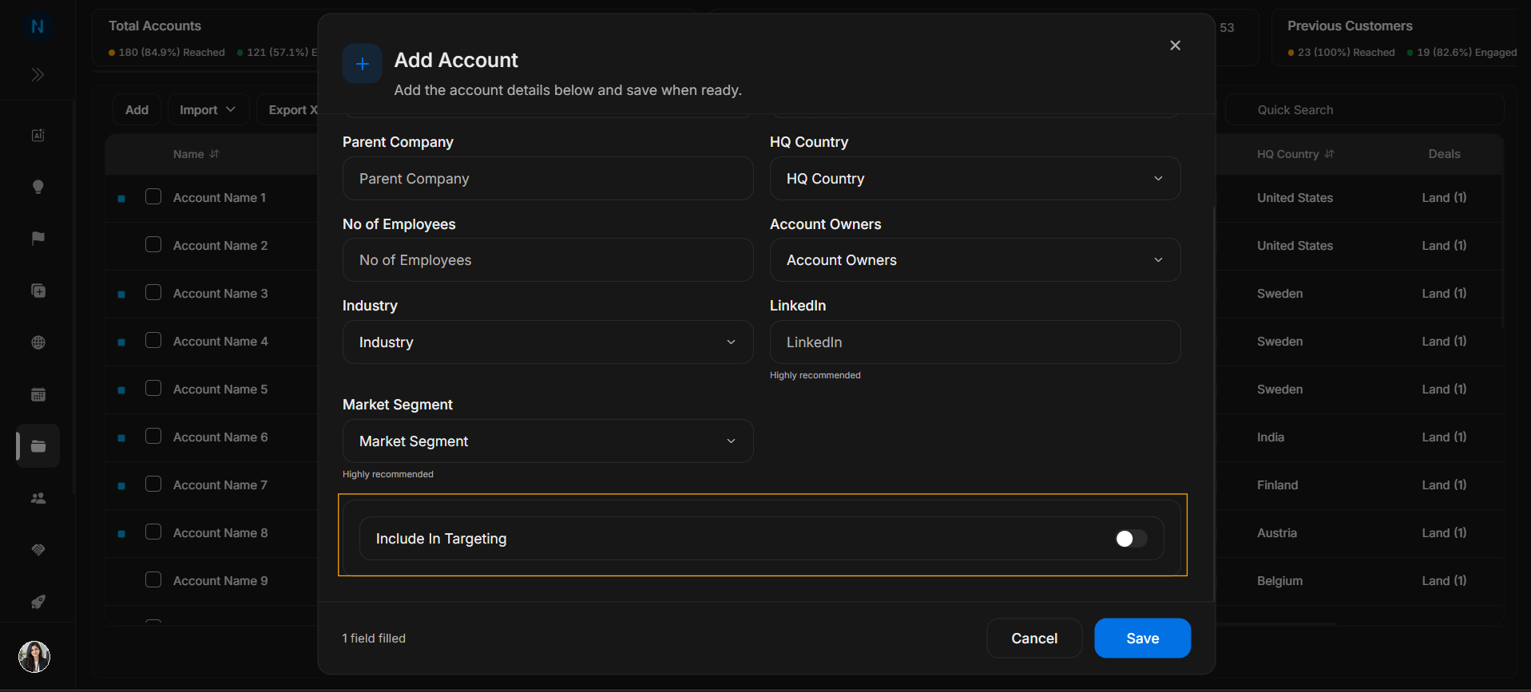Click the Parent Company input field
Image resolution: width=1531 pixels, height=692 pixels.
click(x=547, y=179)
